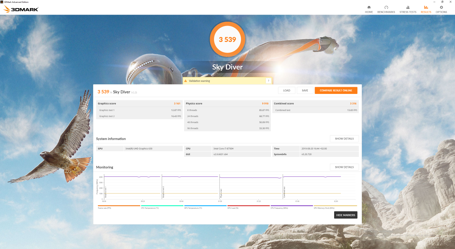The image size is (455, 249).
Task: Select the Combined score value 3 316
Action: point(353,104)
